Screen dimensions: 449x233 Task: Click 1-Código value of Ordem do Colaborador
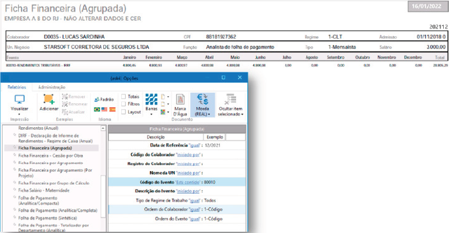(x=213, y=210)
